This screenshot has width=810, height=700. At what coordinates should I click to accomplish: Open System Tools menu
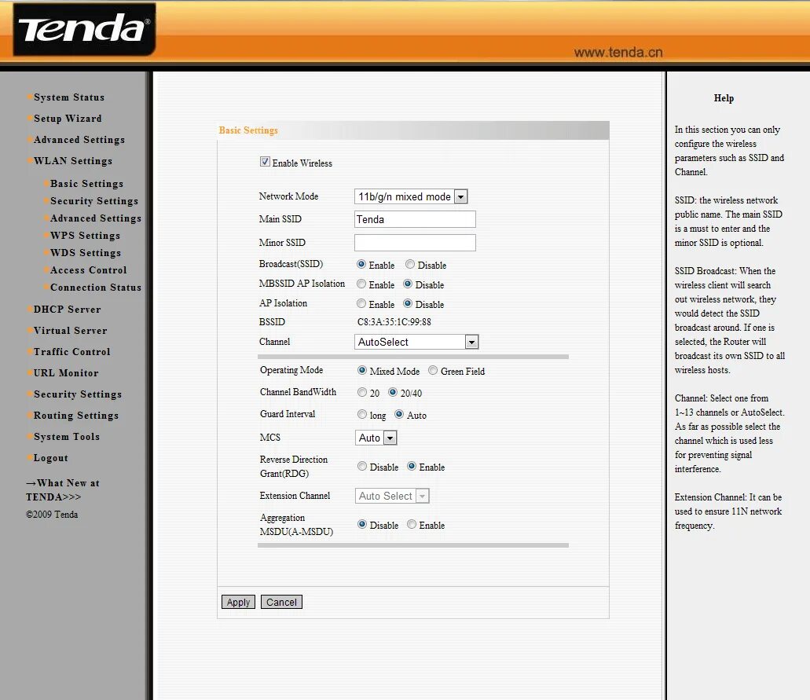point(67,437)
